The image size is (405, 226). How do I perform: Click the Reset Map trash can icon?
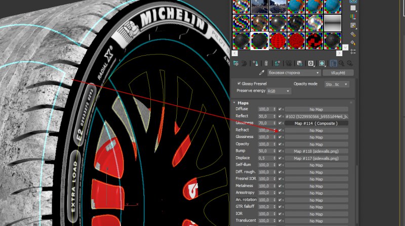coord(266,63)
